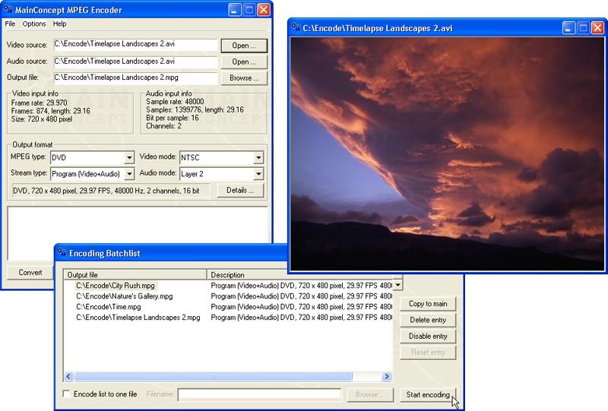Click the preview window title bar icon
This screenshot has width=608, height=411.
click(x=296, y=28)
